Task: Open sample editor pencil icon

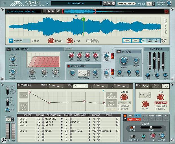Action: [58, 11]
